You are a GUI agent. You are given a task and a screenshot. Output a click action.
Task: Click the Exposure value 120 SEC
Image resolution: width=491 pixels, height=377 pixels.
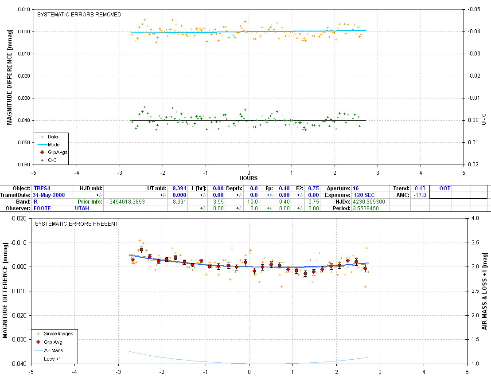364,195
